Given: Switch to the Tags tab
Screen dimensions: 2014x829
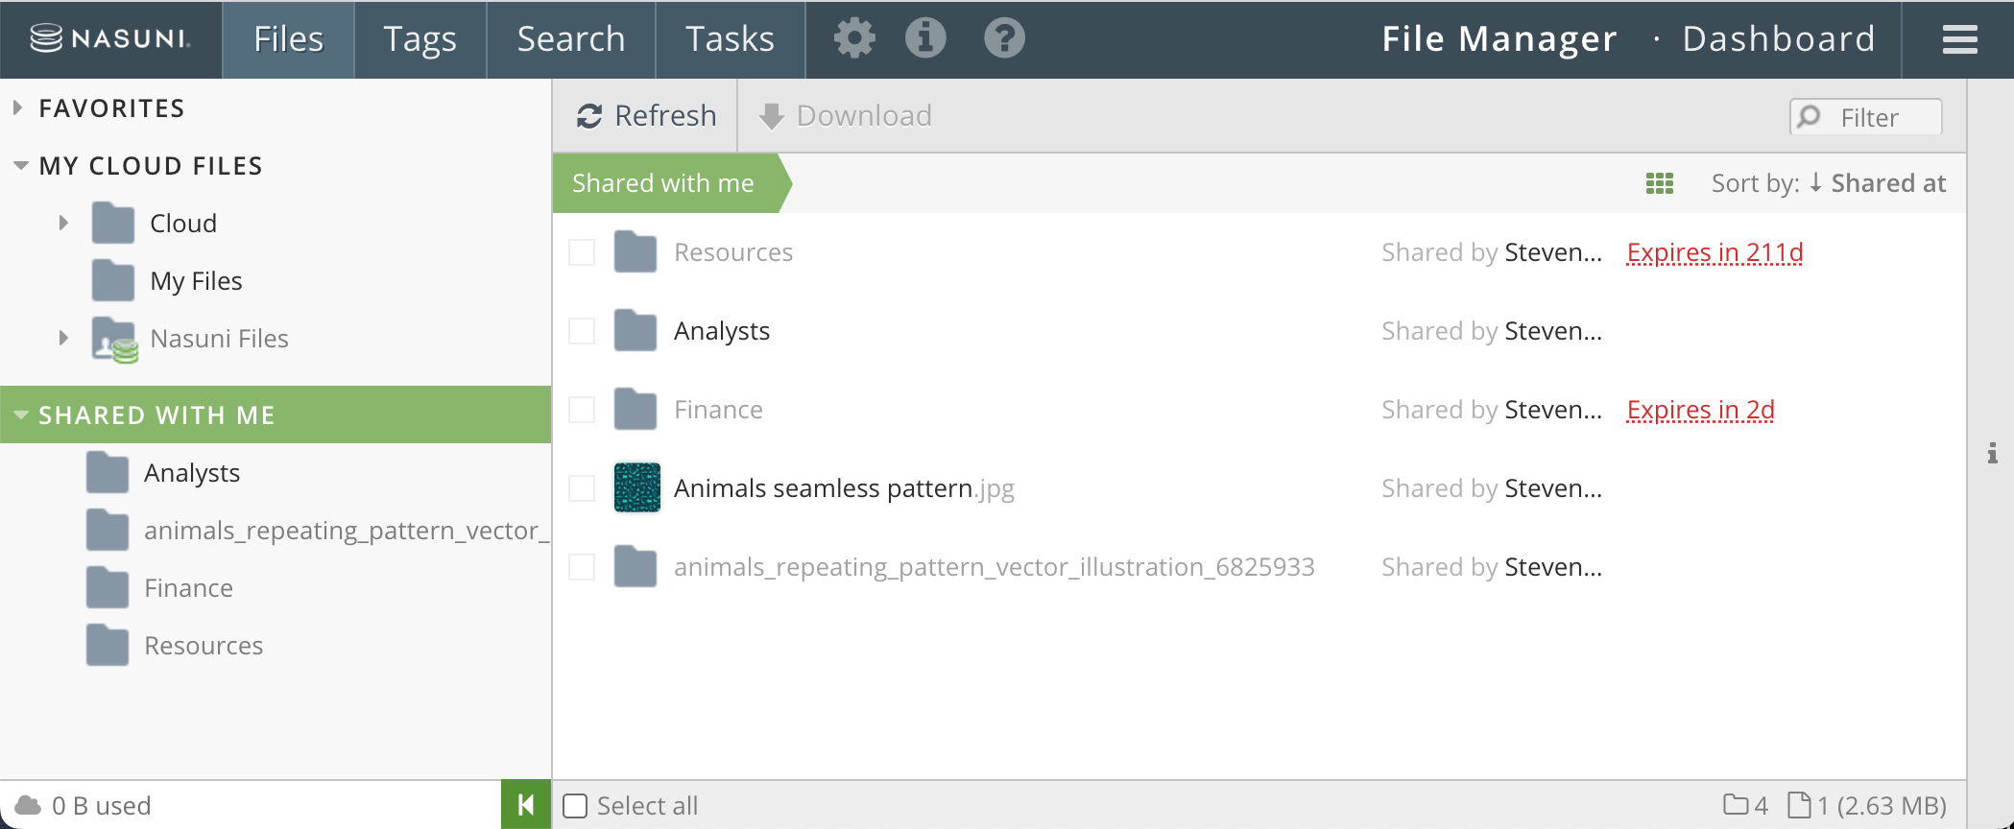Looking at the screenshot, I should pyautogui.click(x=420, y=39).
